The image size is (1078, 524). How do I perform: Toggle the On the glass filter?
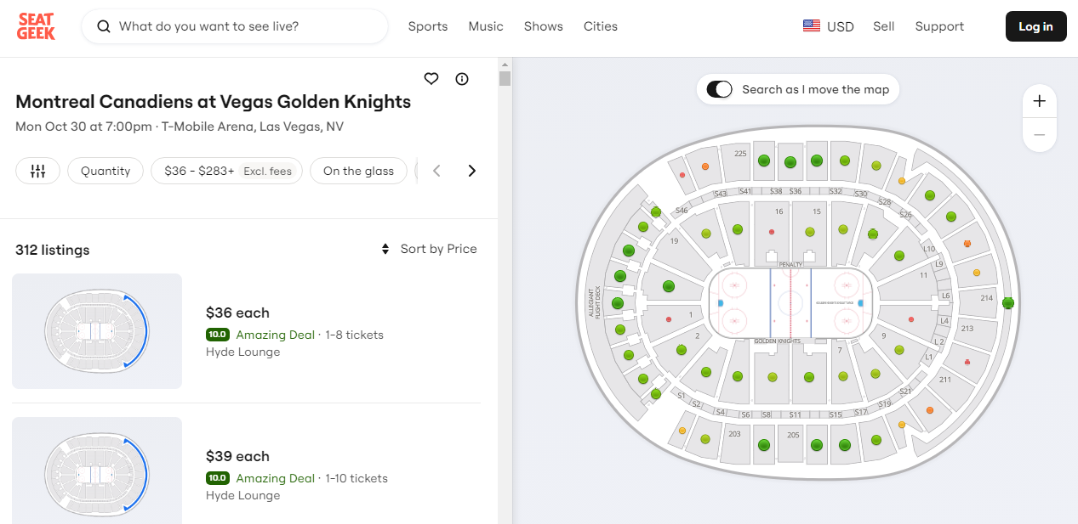pos(358,171)
